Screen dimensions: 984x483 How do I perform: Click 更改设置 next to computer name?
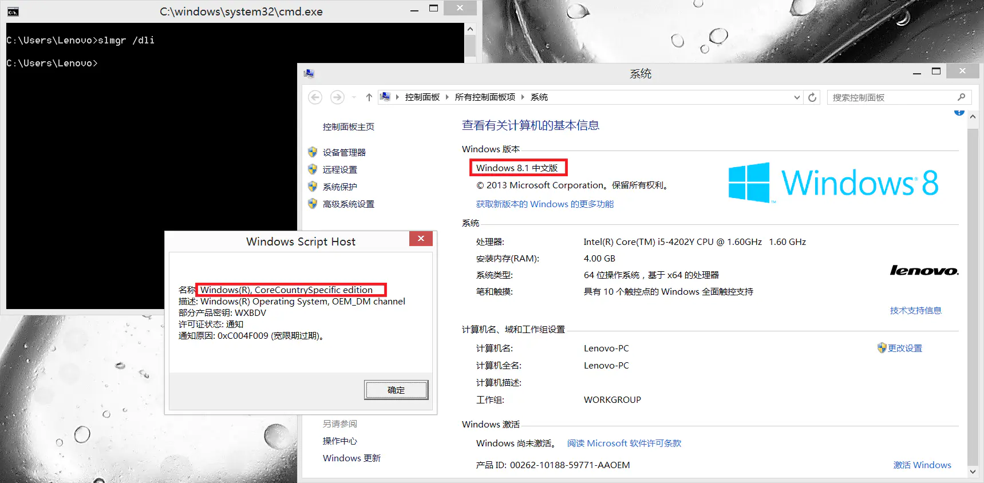click(x=904, y=348)
